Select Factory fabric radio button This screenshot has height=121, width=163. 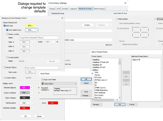pos(5,67)
